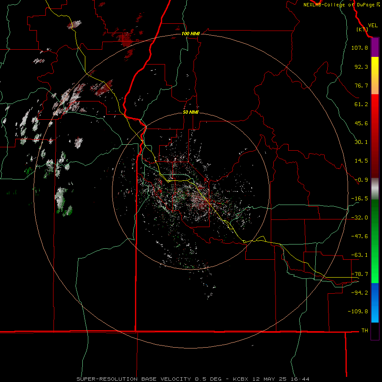Click the -78.7 velocity scale value

[x=360, y=274]
